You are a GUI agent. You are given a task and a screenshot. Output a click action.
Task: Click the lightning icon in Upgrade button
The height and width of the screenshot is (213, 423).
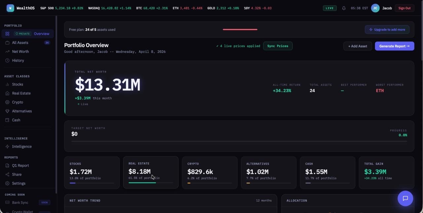(371, 29)
